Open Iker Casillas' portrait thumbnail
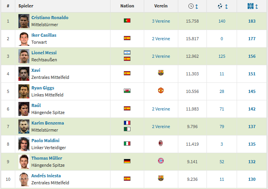This screenshot has width=268, height=189. [24, 39]
